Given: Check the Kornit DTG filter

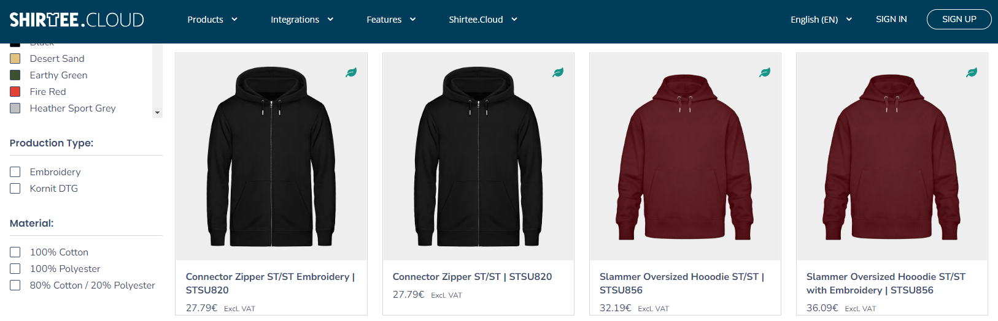Looking at the screenshot, I should pyautogui.click(x=15, y=189).
